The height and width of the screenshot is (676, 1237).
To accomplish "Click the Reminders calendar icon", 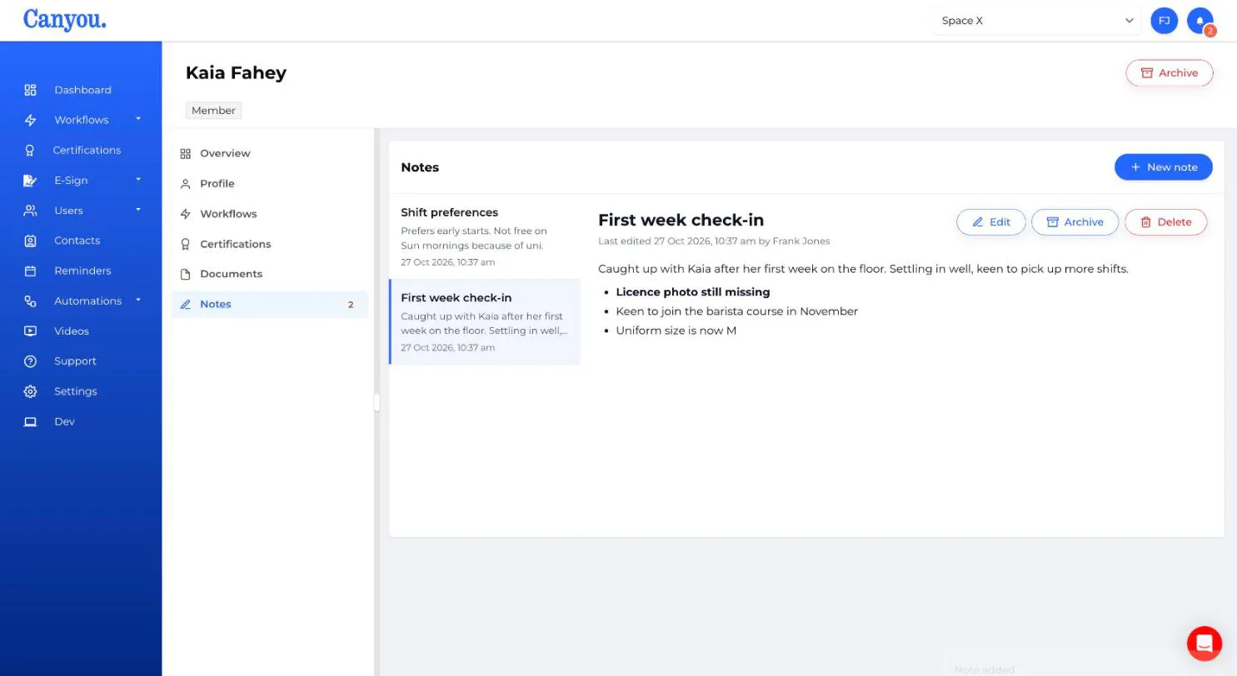I will click(x=30, y=271).
